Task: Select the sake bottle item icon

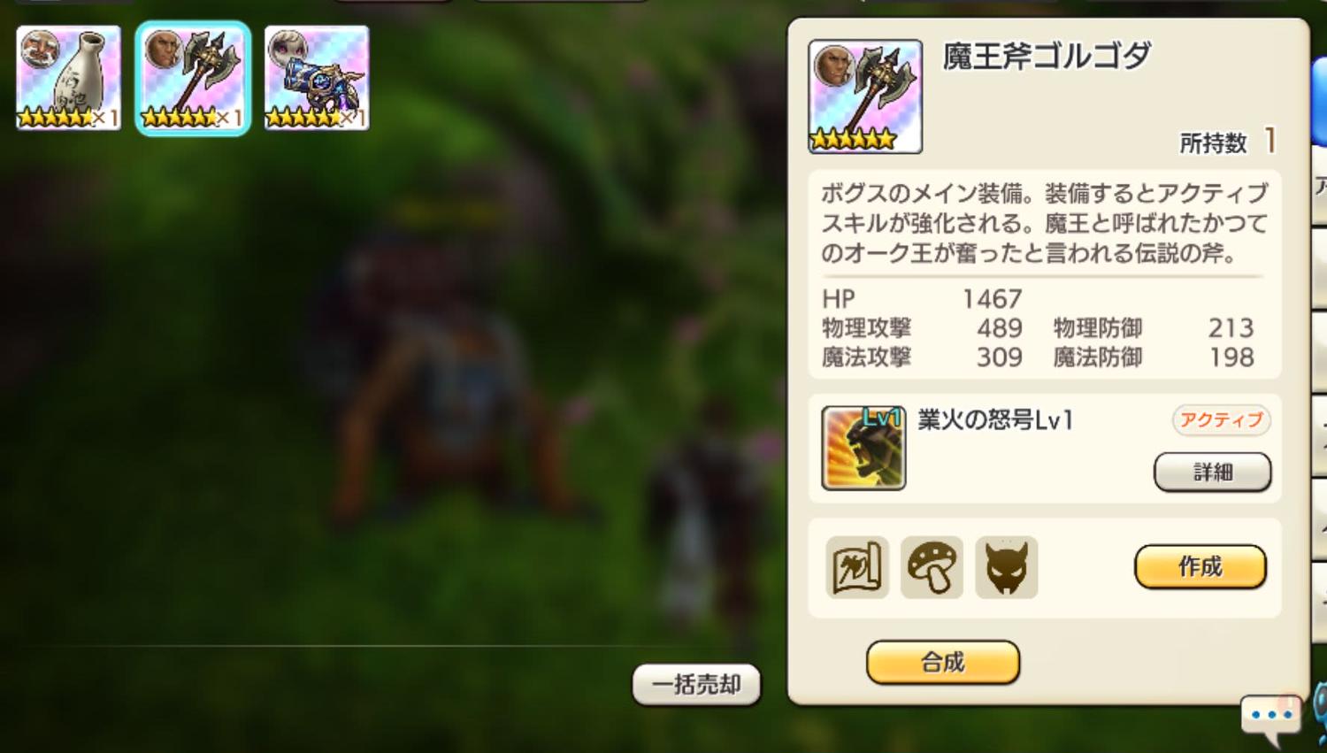Action: tap(68, 78)
